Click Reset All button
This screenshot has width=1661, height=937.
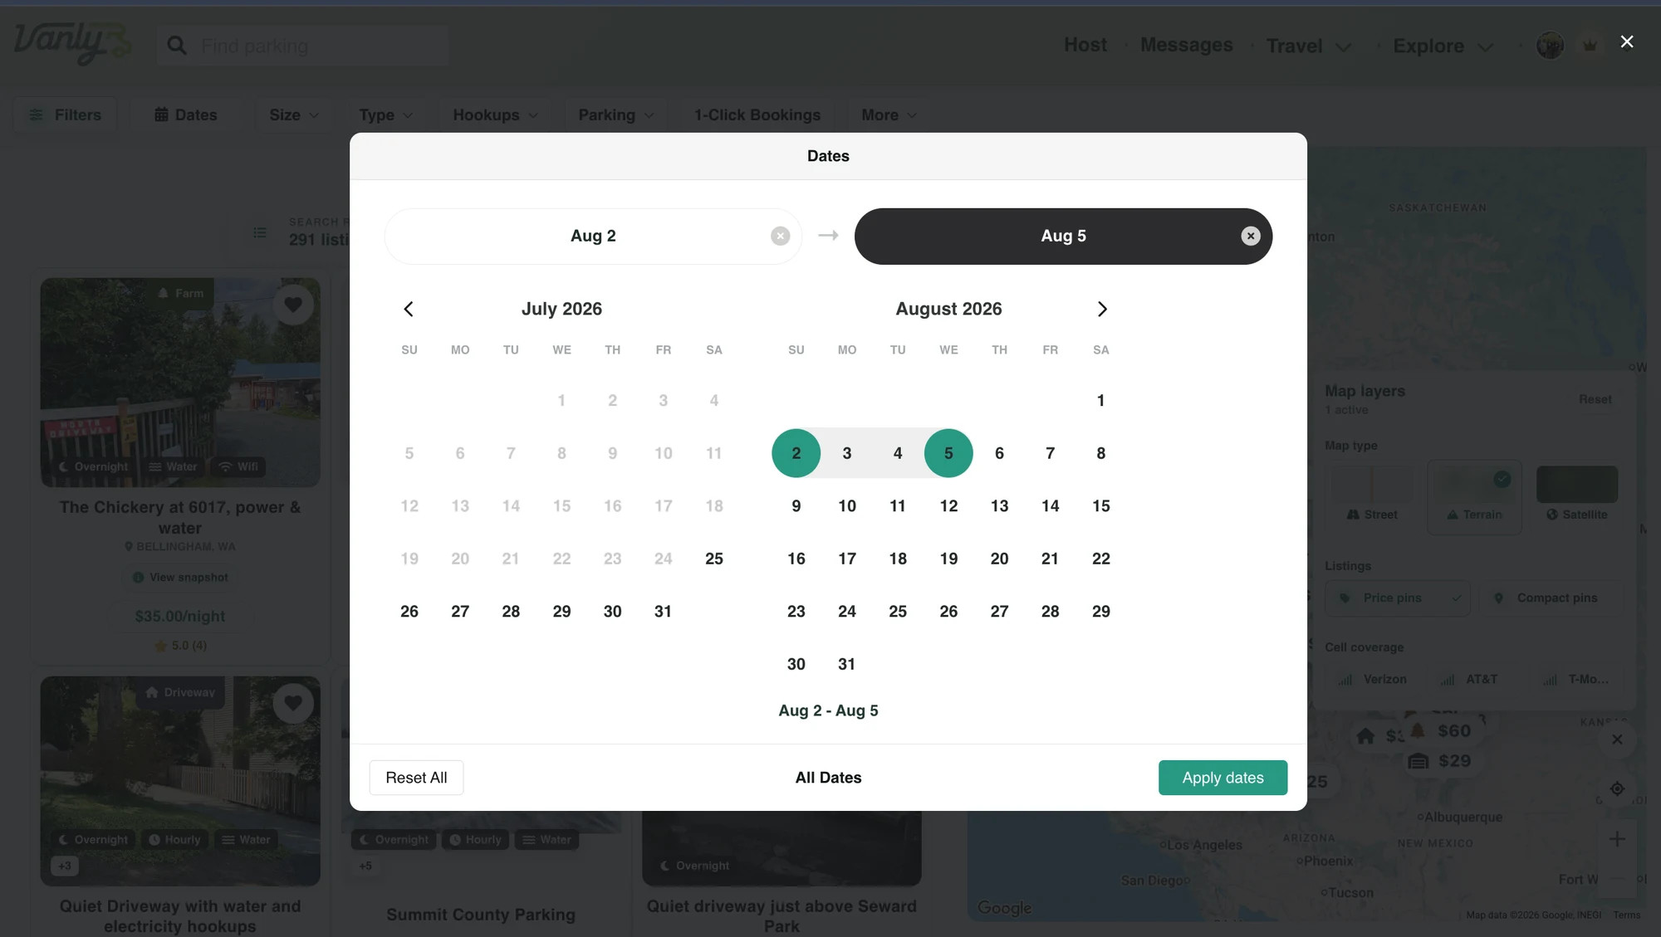click(416, 778)
